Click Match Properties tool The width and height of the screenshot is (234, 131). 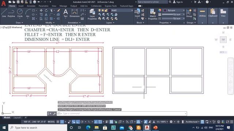[153, 14]
